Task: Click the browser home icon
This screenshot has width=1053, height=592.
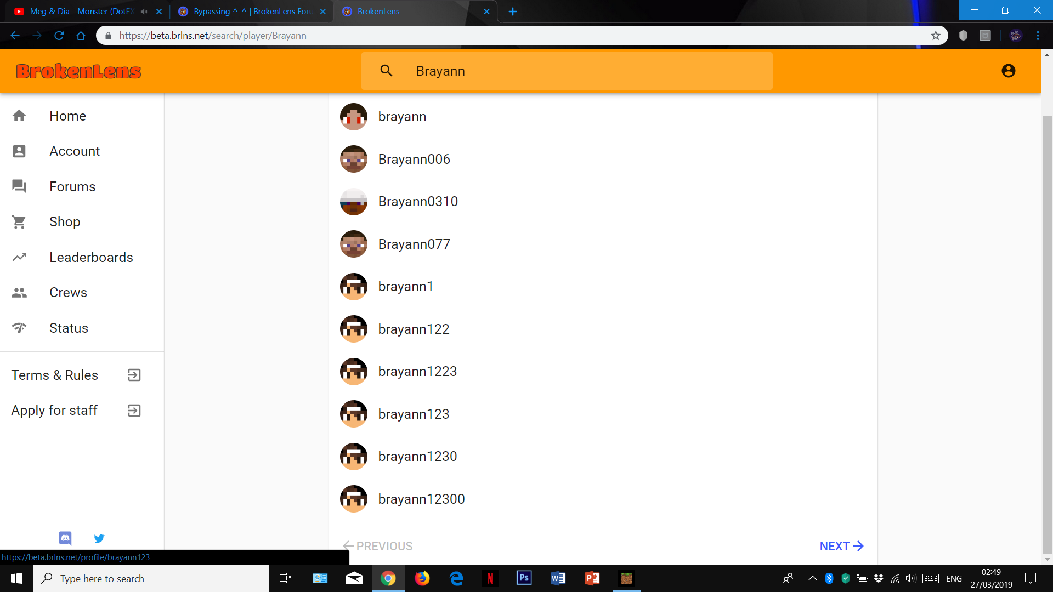Action: [x=81, y=36]
